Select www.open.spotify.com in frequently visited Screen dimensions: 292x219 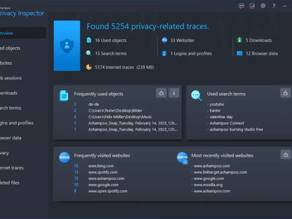pyautogui.click(x=108, y=191)
